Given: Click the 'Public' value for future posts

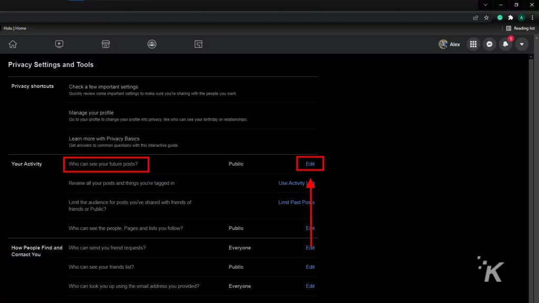Looking at the screenshot, I should [236, 164].
